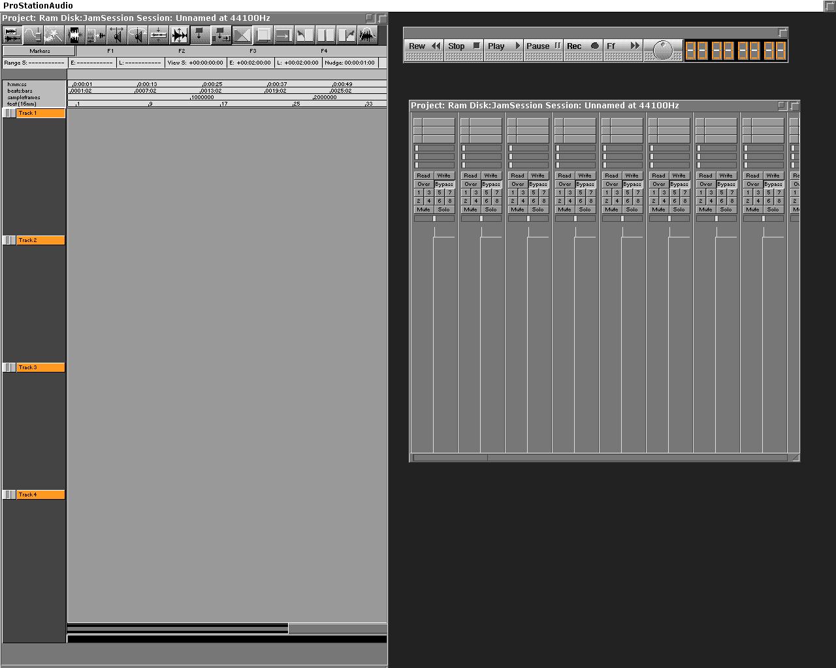The width and height of the screenshot is (836, 668).
Task: Select bus 5 on the first mixer channel
Action: [440, 192]
